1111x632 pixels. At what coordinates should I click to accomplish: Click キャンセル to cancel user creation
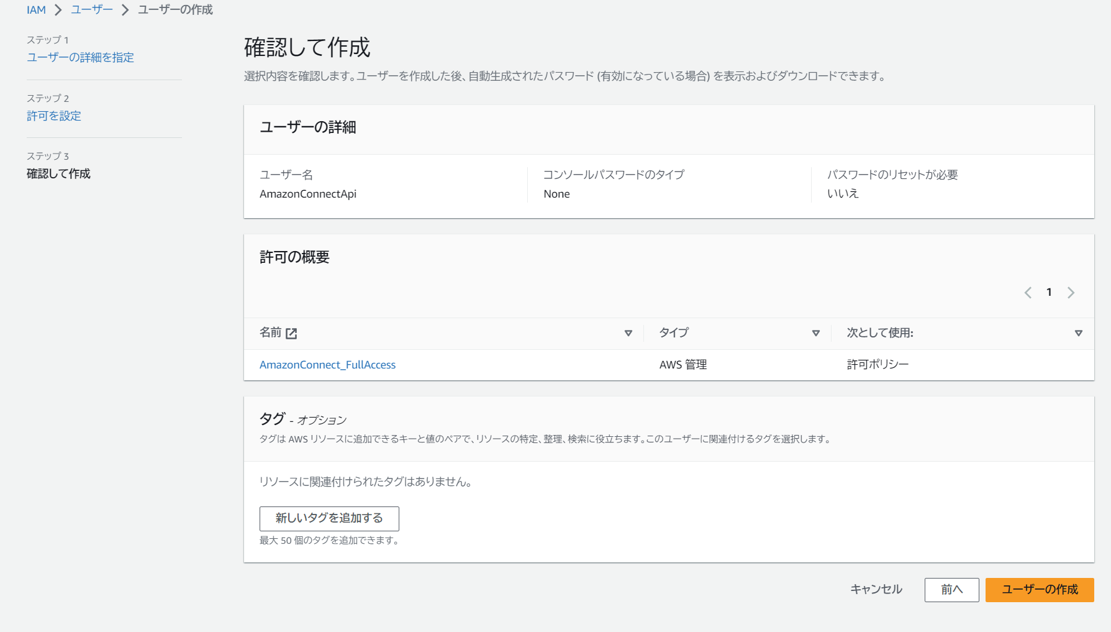(876, 589)
